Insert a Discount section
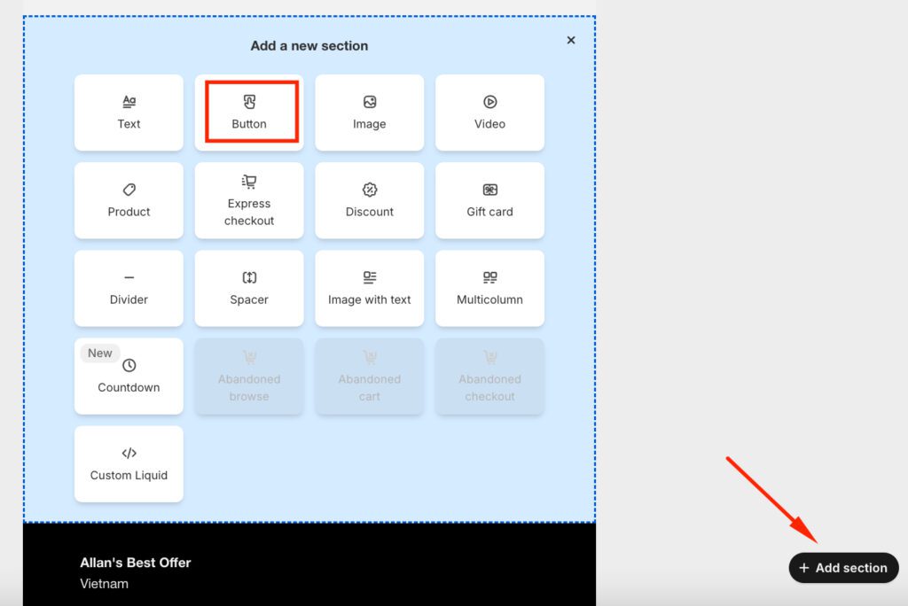The image size is (908, 606). (x=369, y=200)
